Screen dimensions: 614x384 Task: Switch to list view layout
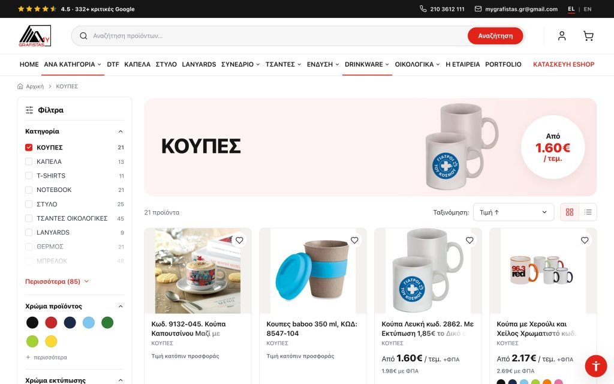[588, 212]
